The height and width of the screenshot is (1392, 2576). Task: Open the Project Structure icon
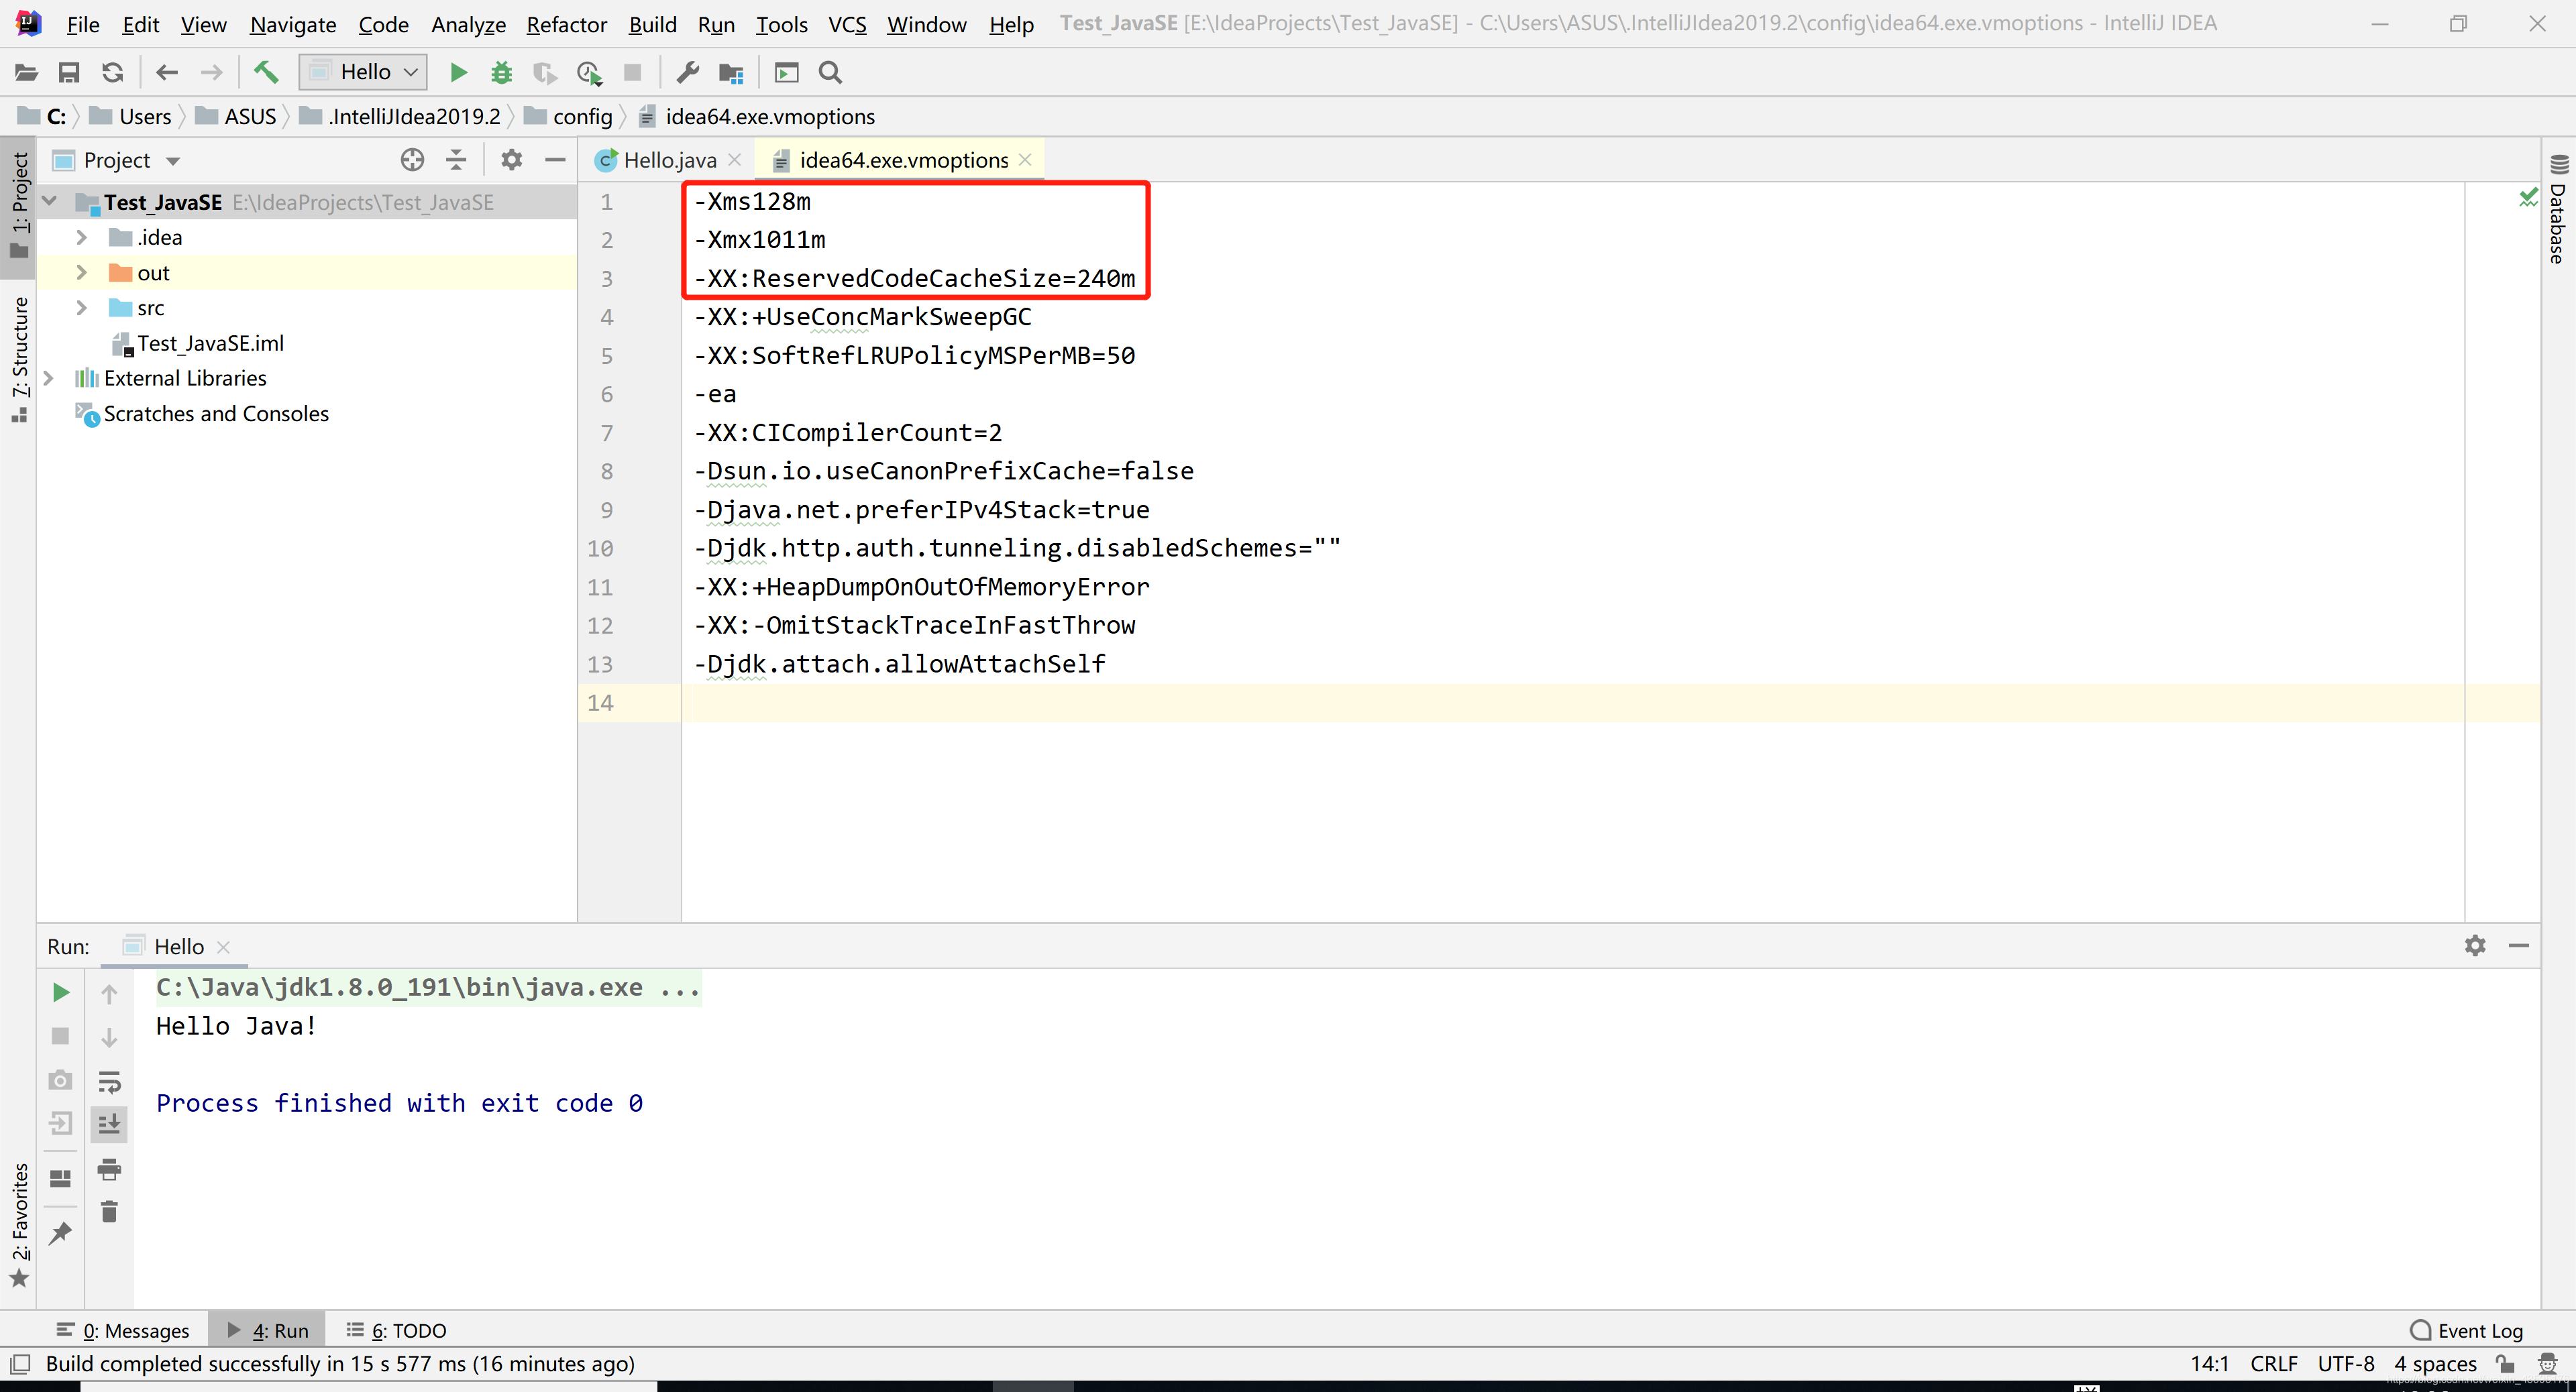coord(731,72)
